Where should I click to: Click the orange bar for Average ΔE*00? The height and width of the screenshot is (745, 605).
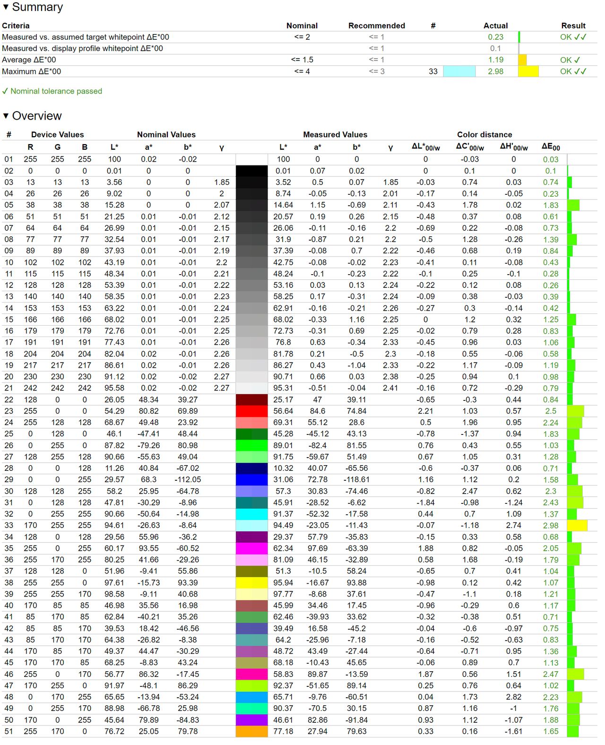coord(522,60)
